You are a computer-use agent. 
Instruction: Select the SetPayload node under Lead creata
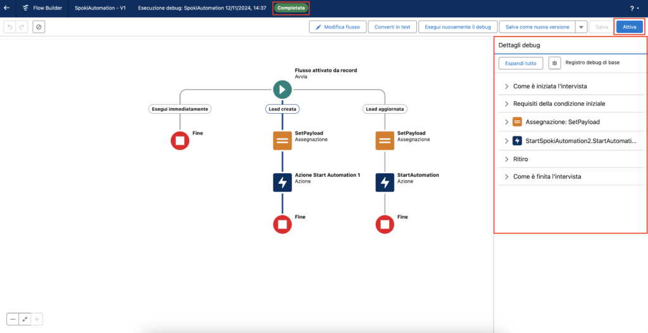coord(282,141)
